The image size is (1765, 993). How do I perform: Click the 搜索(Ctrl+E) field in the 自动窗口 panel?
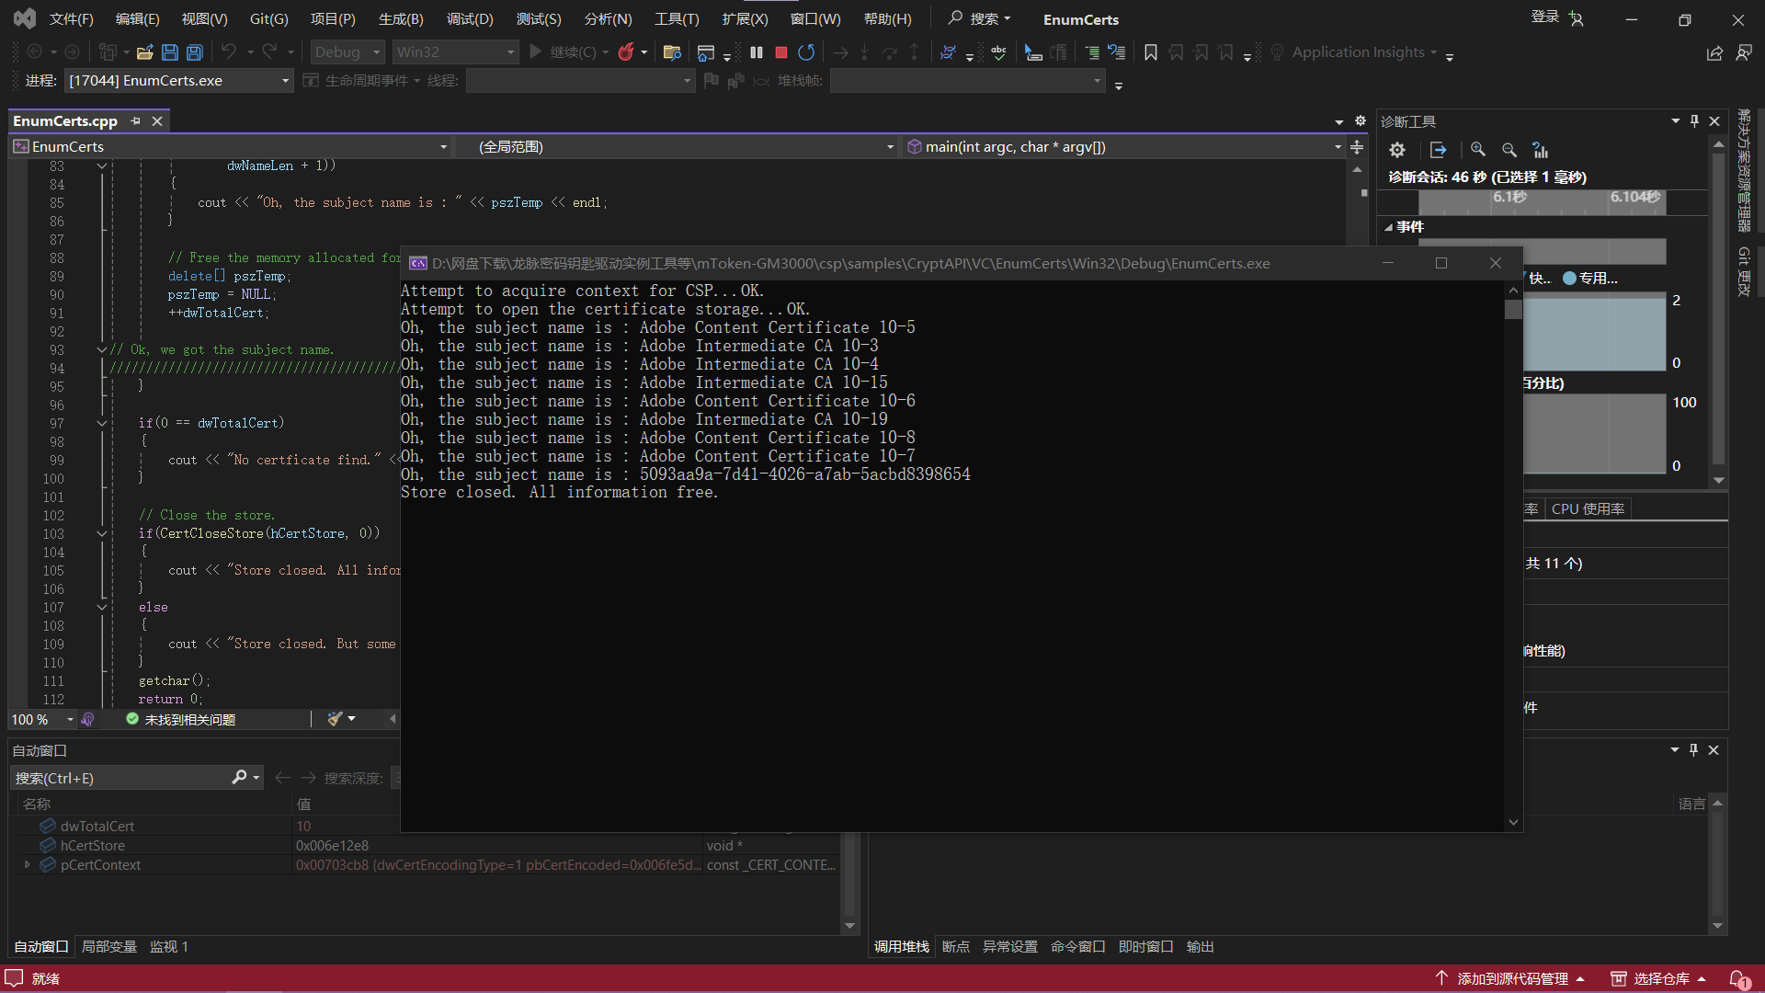pos(120,778)
